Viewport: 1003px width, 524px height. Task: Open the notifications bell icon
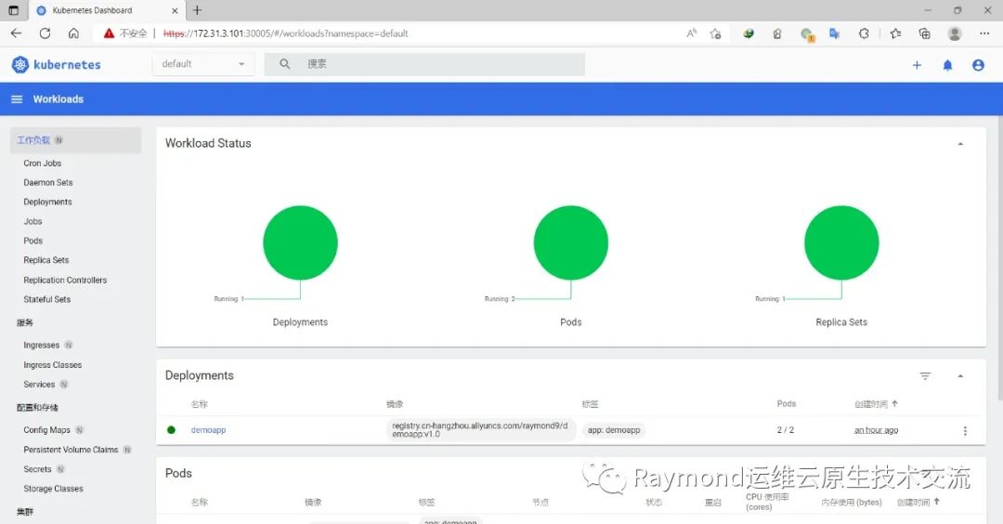[x=947, y=65]
